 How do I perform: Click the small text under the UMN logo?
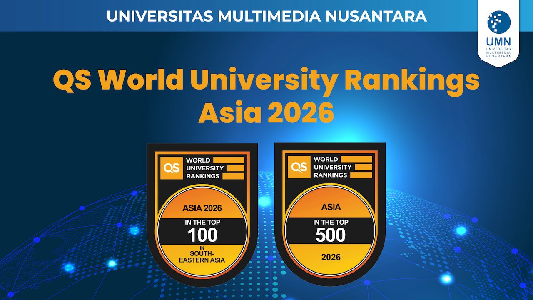point(498,52)
